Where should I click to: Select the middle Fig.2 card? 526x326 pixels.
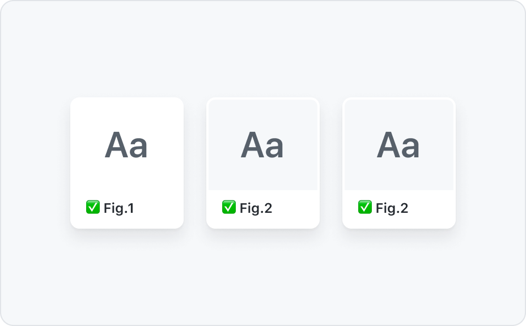(x=263, y=163)
